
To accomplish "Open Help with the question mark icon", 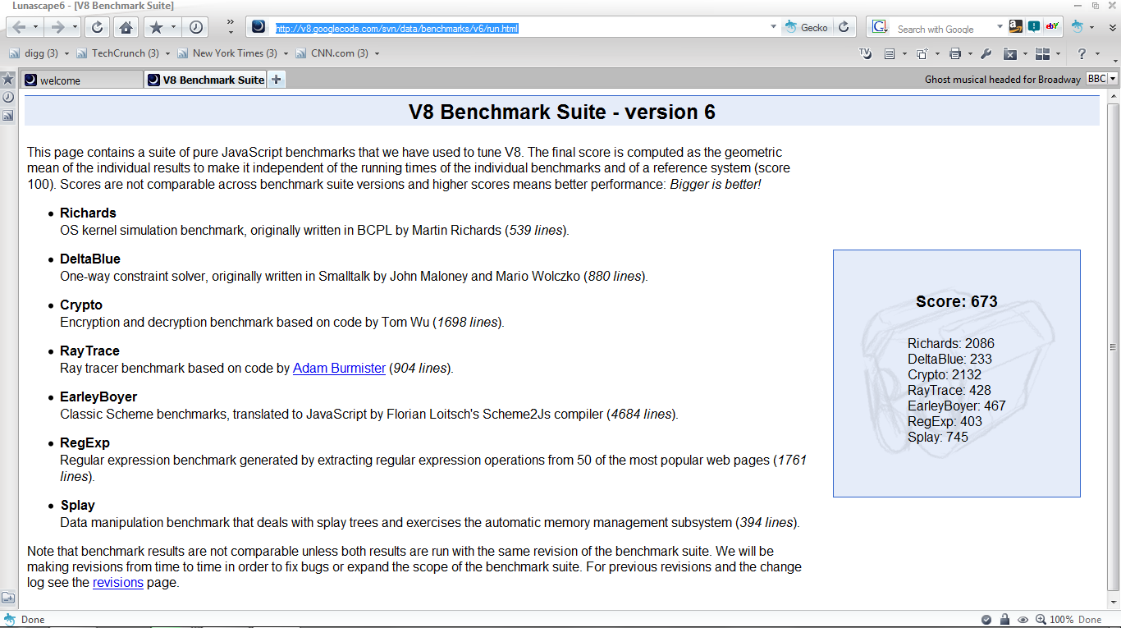I will [1082, 53].
